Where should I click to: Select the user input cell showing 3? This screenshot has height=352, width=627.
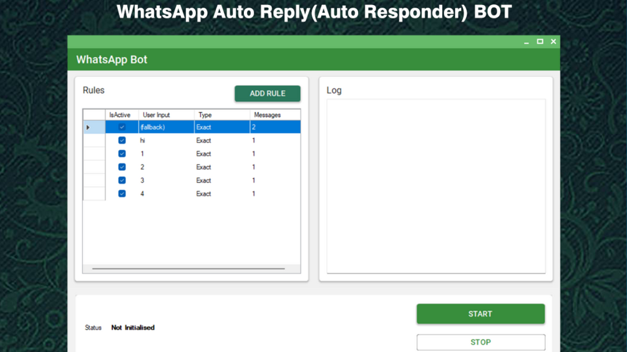coord(167,181)
